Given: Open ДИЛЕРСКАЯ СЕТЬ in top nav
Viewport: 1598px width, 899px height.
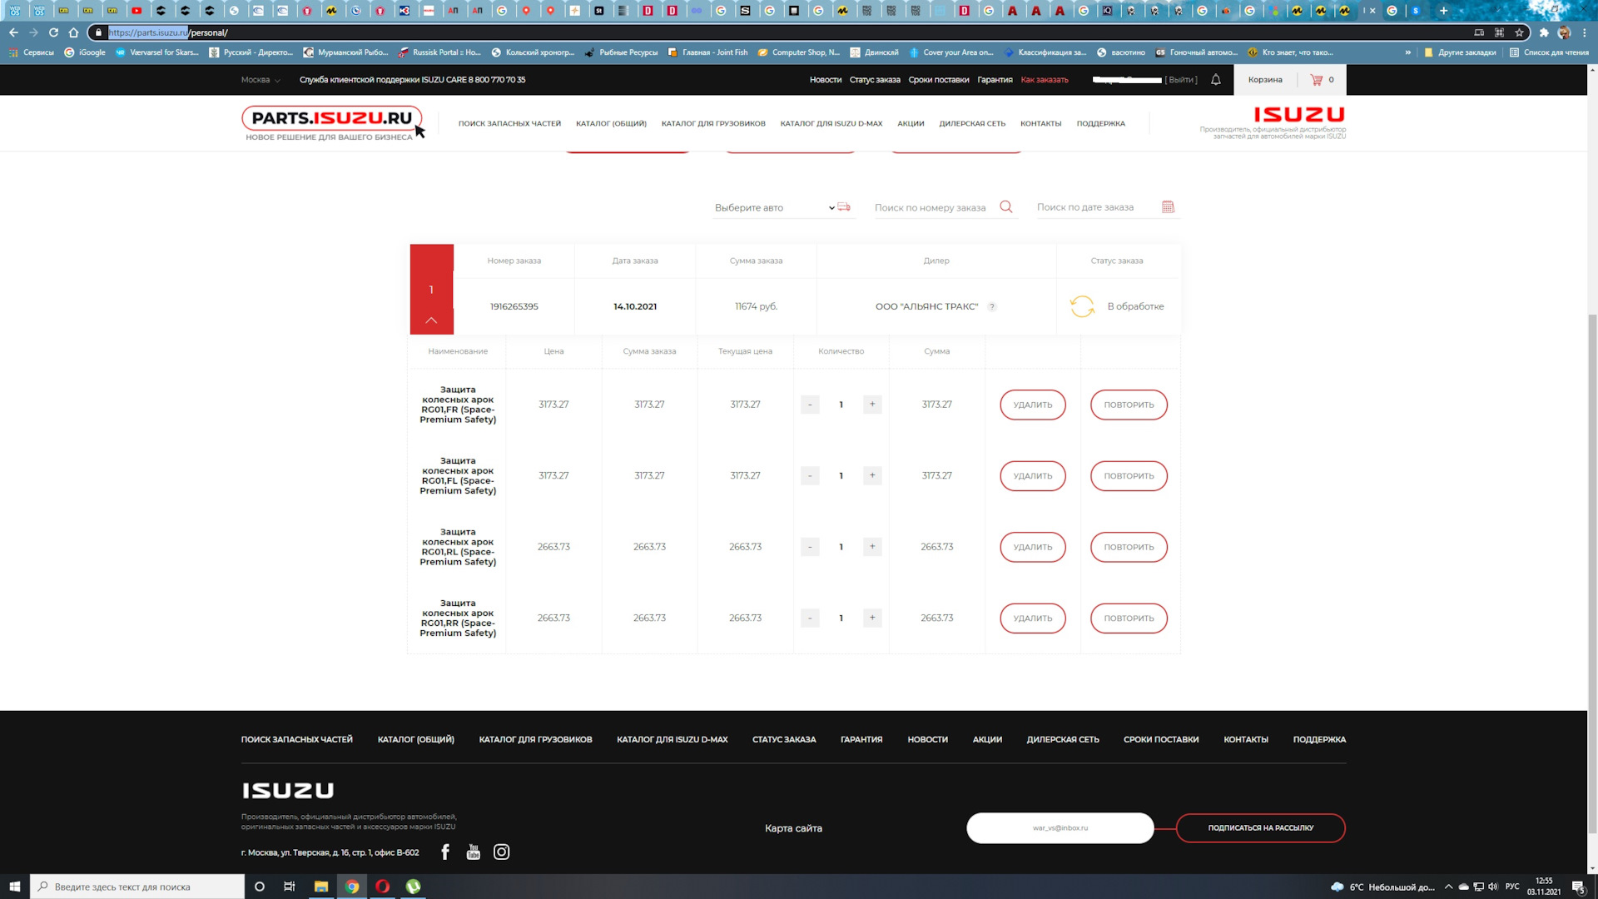Looking at the screenshot, I should click(x=972, y=123).
